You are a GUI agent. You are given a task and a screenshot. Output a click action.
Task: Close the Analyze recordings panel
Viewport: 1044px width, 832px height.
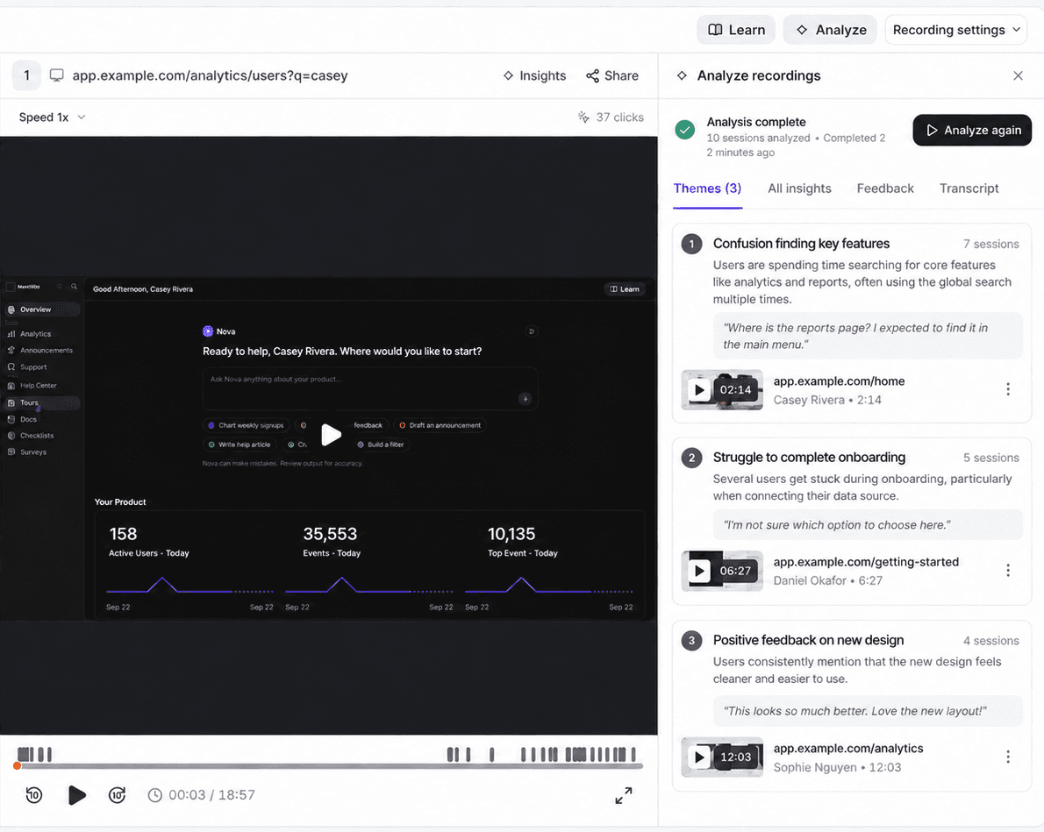1018,76
